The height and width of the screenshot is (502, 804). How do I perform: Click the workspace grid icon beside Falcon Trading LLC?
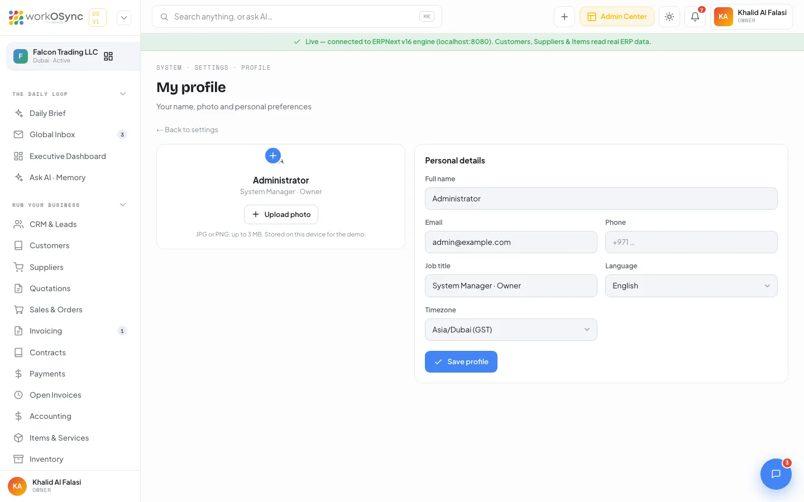[108, 56]
